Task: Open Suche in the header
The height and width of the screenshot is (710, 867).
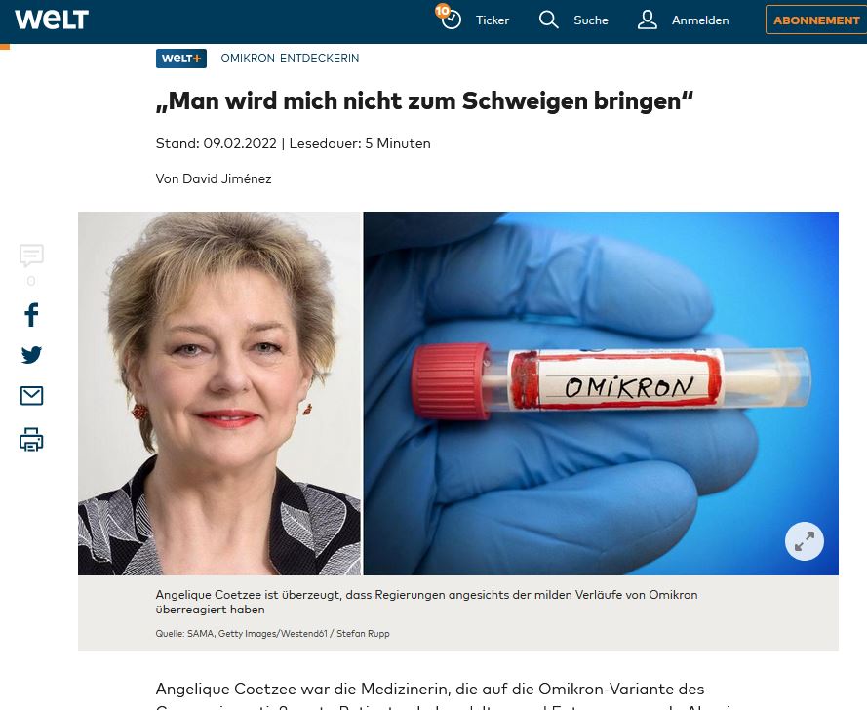Action: (x=591, y=20)
